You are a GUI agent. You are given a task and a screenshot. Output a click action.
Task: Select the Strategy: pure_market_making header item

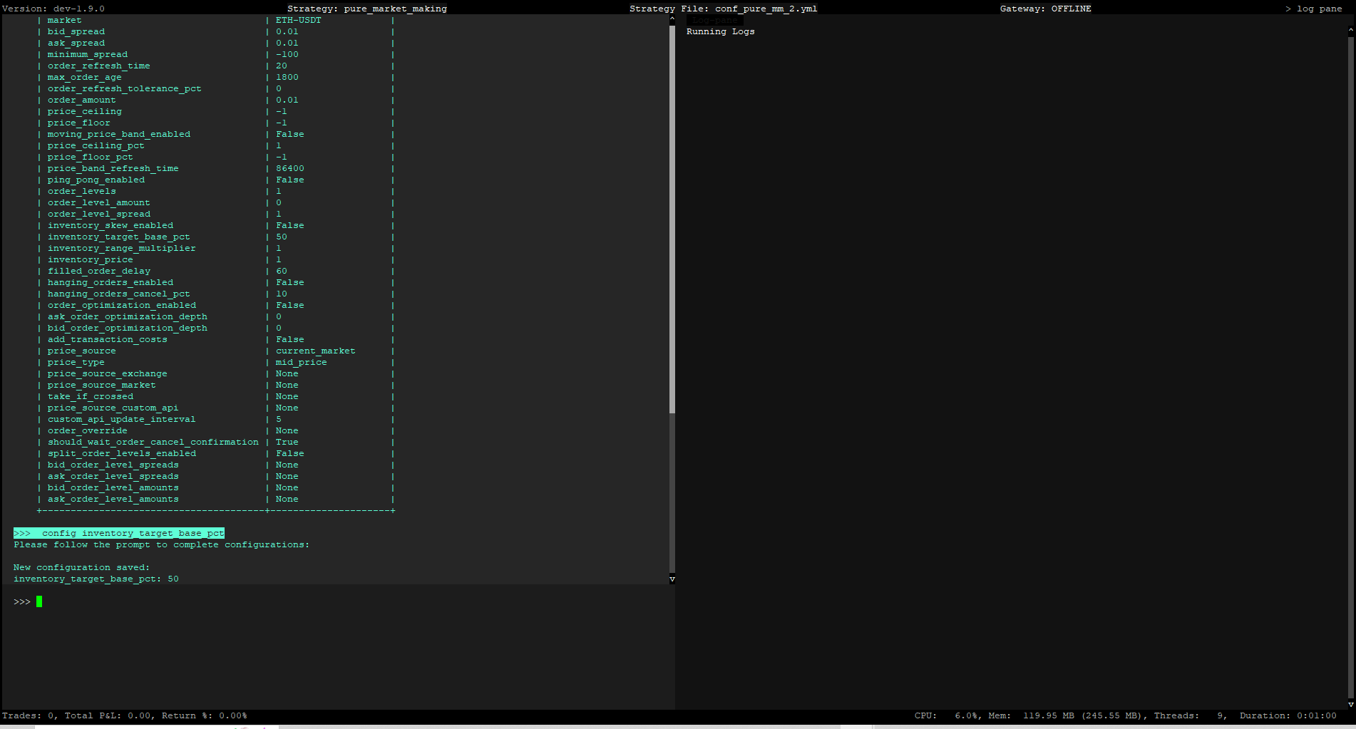click(366, 9)
